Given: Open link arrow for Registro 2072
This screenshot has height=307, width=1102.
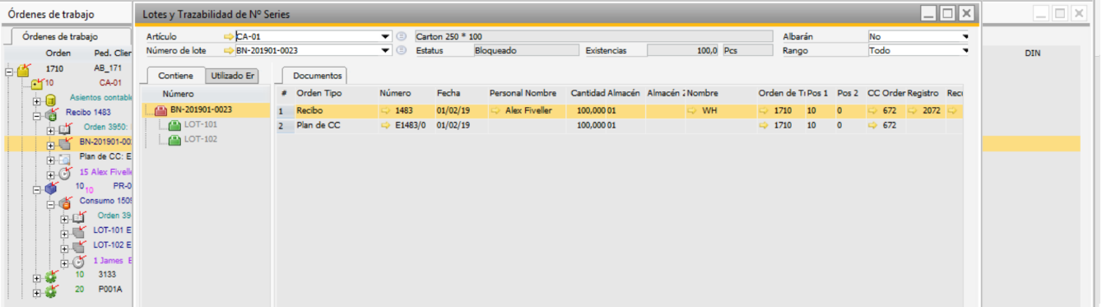Looking at the screenshot, I should click(914, 110).
